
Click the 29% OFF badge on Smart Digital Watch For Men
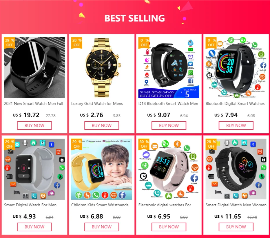(10, 144)
